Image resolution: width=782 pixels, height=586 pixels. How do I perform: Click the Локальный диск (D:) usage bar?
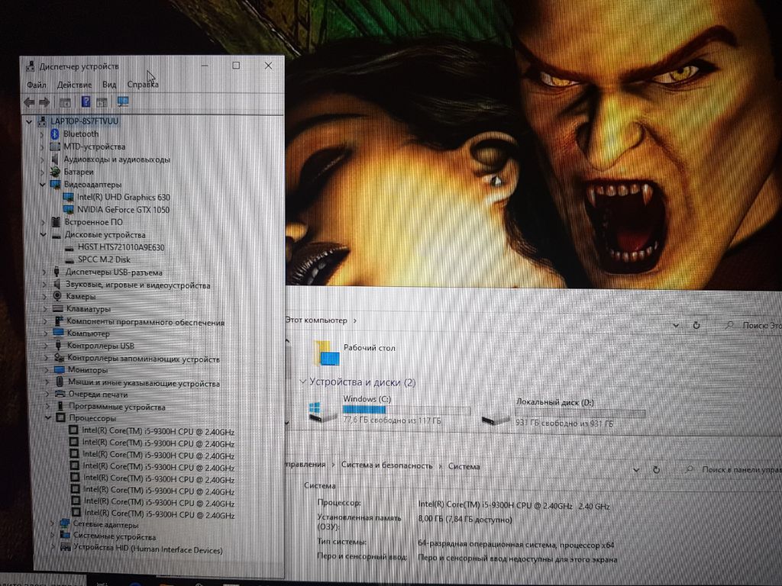(x=580, y=414)
